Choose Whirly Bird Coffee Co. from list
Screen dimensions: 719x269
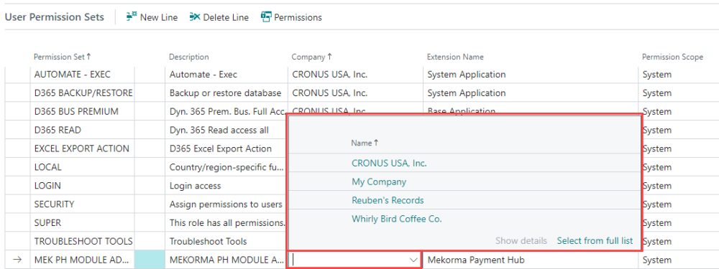[x=397, y=219]
